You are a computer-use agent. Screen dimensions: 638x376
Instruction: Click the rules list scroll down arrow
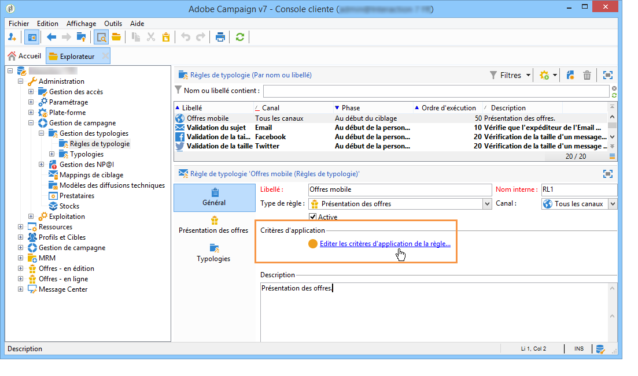pos(612,137)
